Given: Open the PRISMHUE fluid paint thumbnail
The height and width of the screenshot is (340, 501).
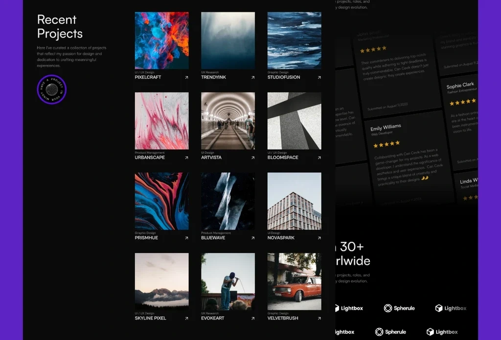Looking at the screenshot, I should (x=161, y=201).
